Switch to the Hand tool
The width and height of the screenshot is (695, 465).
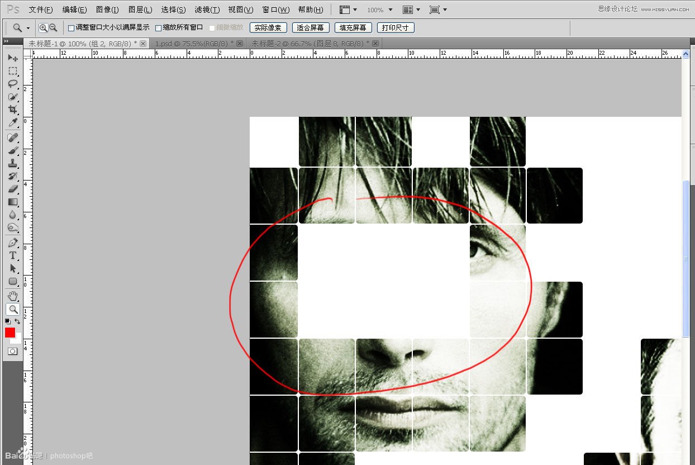12,296
